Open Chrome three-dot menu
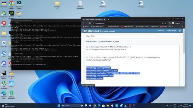This screenshot has width=193, height=108. tap(183, 23)
